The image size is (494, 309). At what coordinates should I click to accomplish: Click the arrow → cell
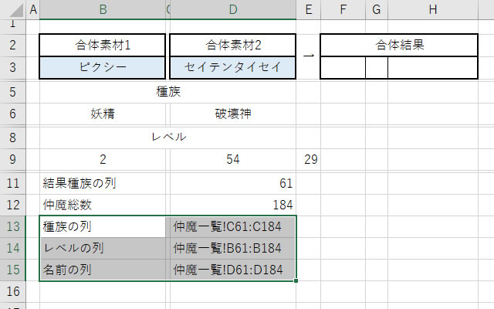[x=309, y=56]
